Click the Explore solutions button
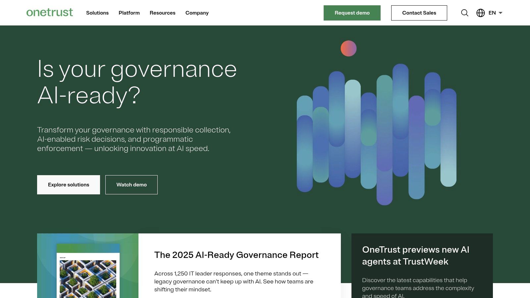This screenshot has height=298, width=530. [69, 185]
